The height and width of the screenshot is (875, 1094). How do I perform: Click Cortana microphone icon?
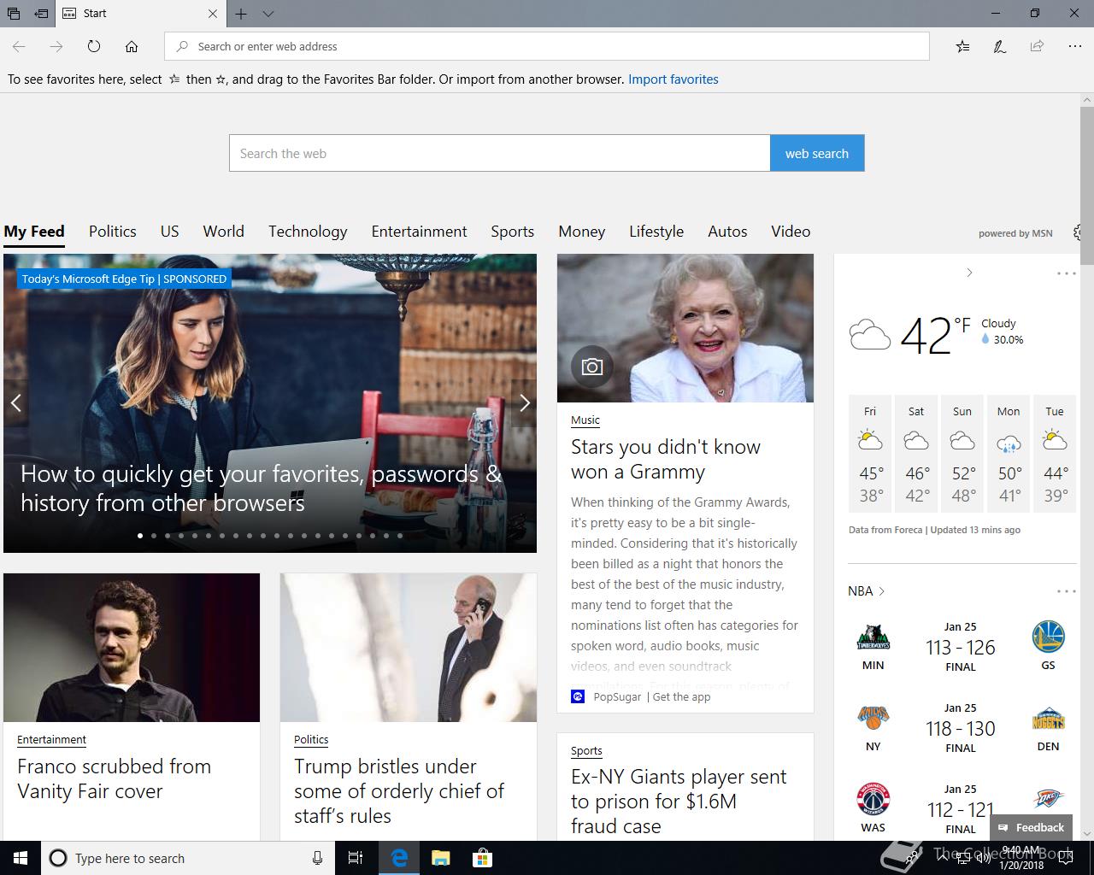coord(317,858)
